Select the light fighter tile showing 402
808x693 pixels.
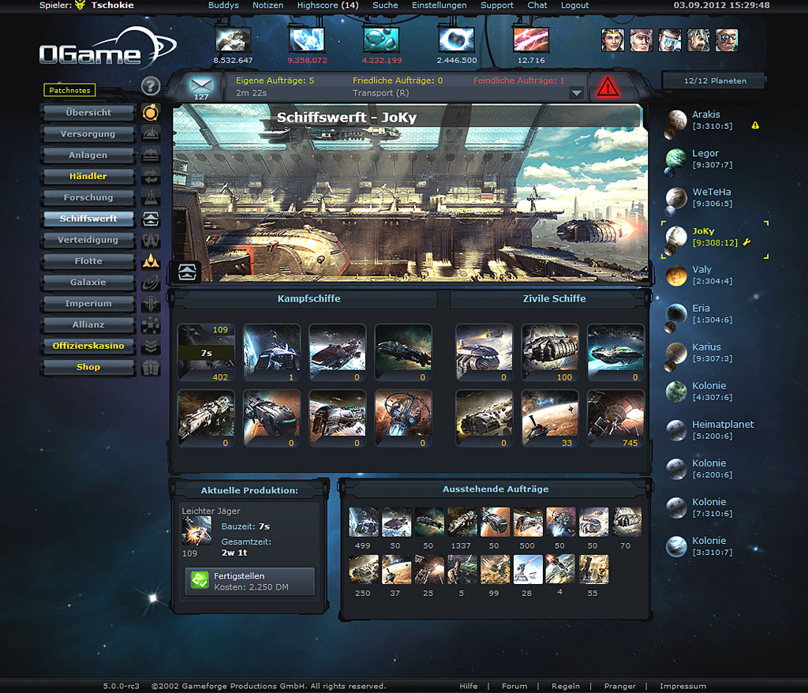(206, 353)
